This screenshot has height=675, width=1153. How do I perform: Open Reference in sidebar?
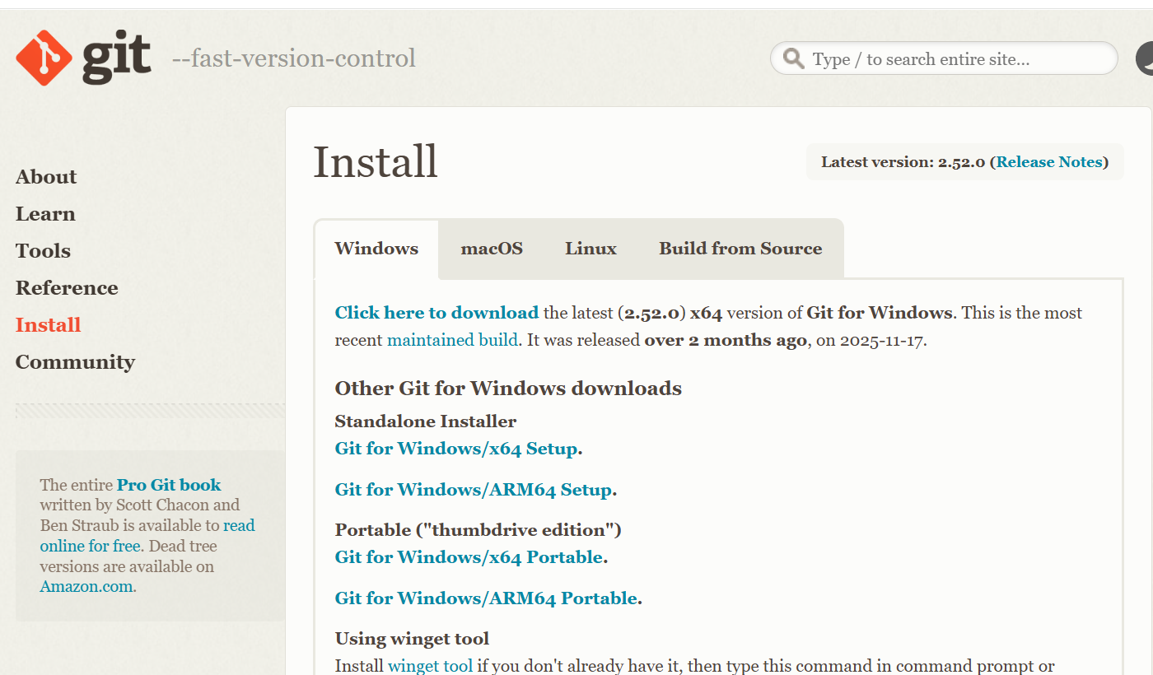[x=67, y=288]
